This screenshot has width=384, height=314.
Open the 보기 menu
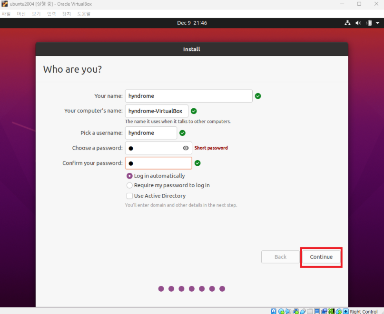[x=36, y=14]
